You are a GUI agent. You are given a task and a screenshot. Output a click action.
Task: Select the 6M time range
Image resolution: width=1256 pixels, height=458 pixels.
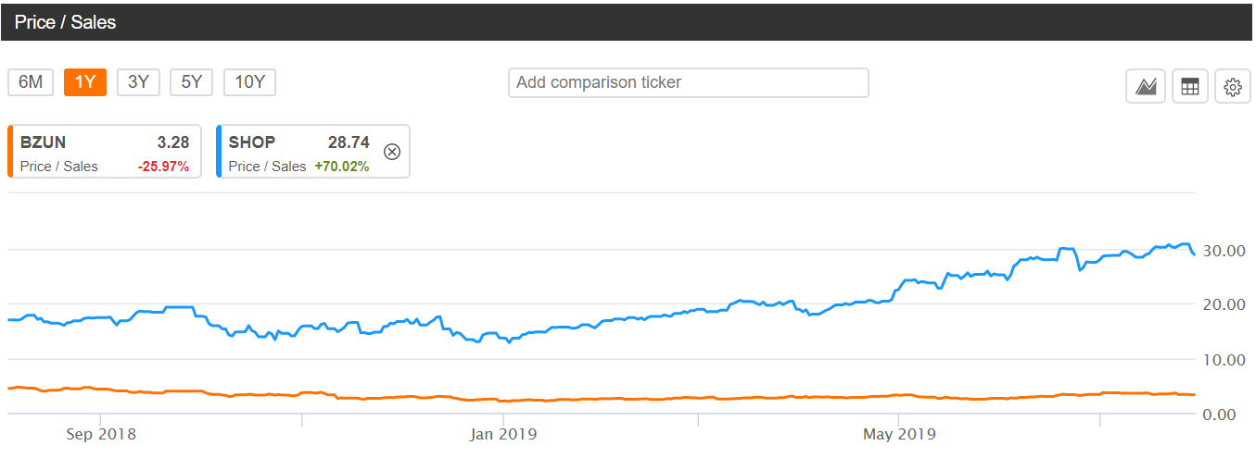coord(31,81)
